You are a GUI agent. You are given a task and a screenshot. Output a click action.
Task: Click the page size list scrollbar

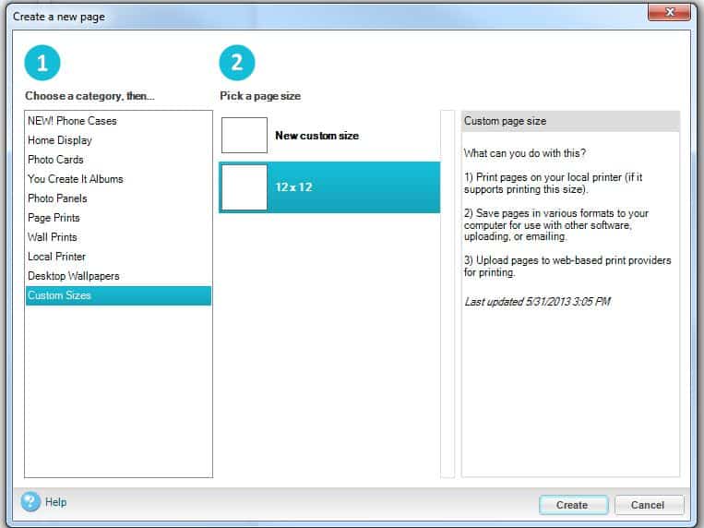pyautogui.click(x=447, y=294)
